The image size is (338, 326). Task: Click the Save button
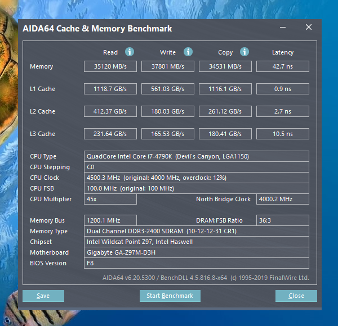tap(43, 296)
